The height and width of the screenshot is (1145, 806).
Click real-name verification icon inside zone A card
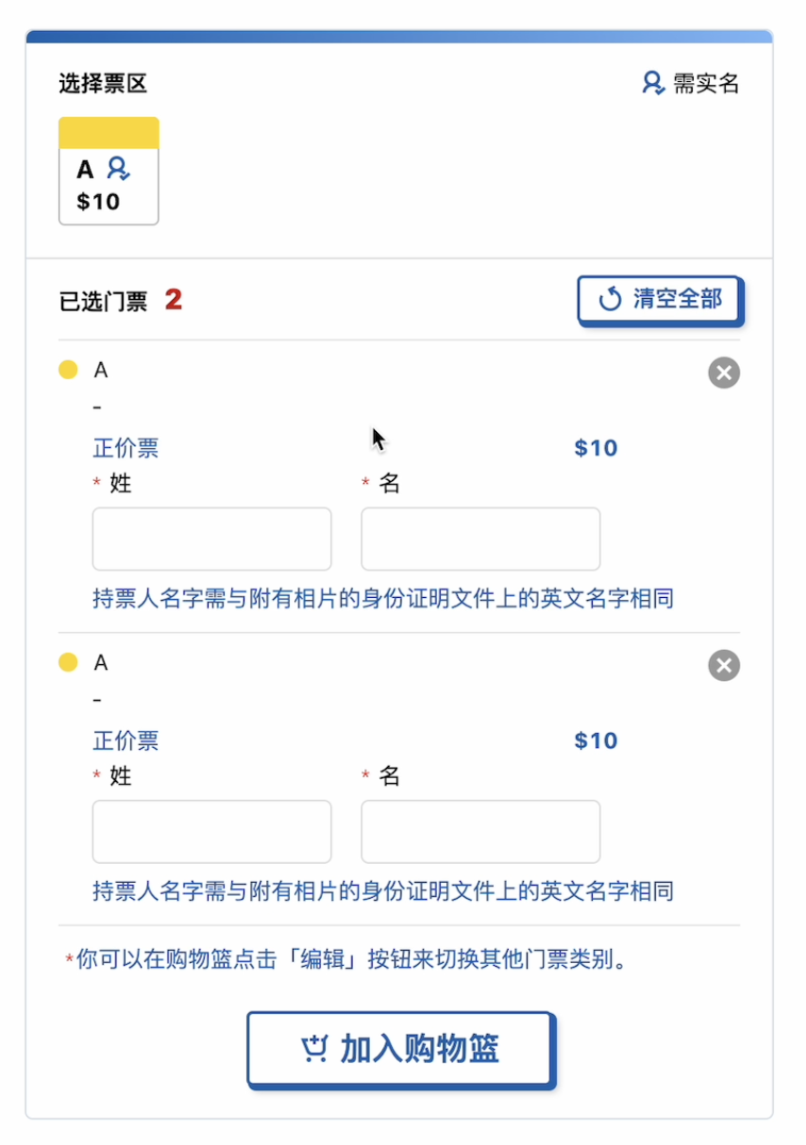[x=118, y=169]
